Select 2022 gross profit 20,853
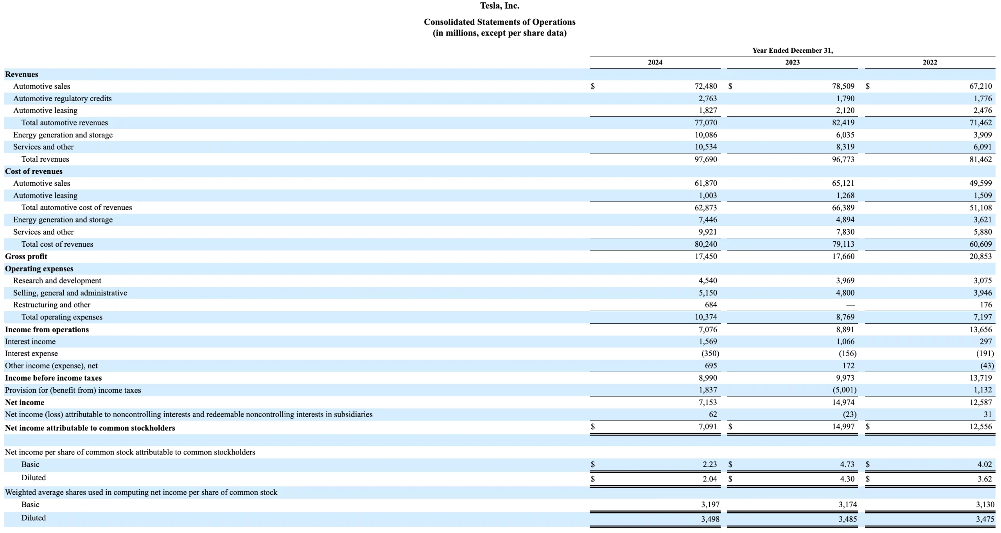 tap(981, 257)
